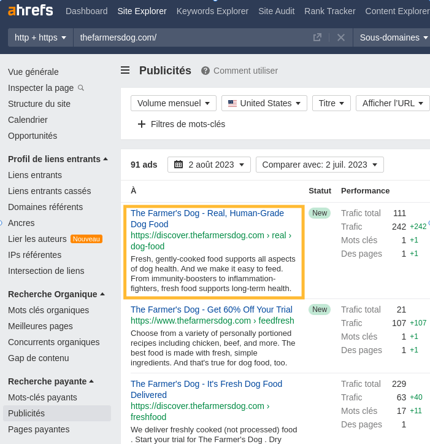Click the search icon beside Inspecter la page
Screen dimensions: 430x444
[81, 88]
